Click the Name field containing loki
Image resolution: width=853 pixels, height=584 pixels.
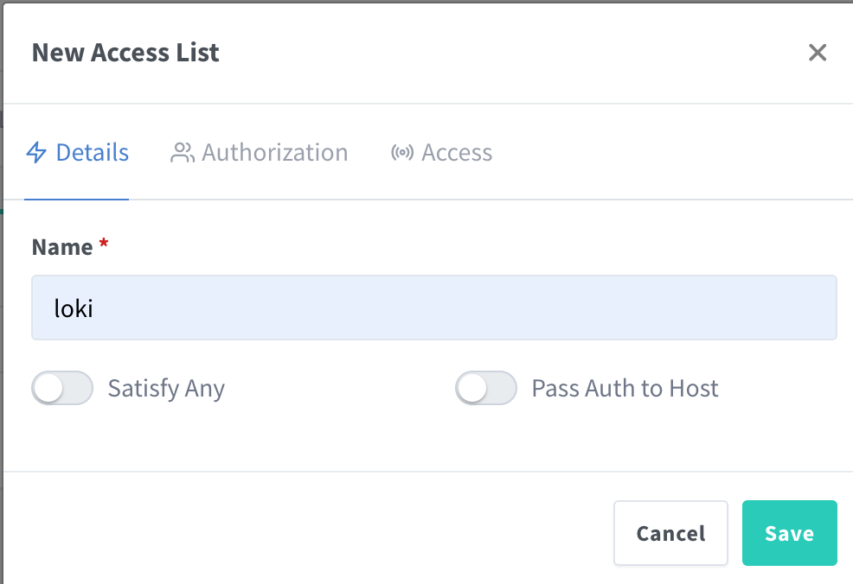click(x=434, y=308)
